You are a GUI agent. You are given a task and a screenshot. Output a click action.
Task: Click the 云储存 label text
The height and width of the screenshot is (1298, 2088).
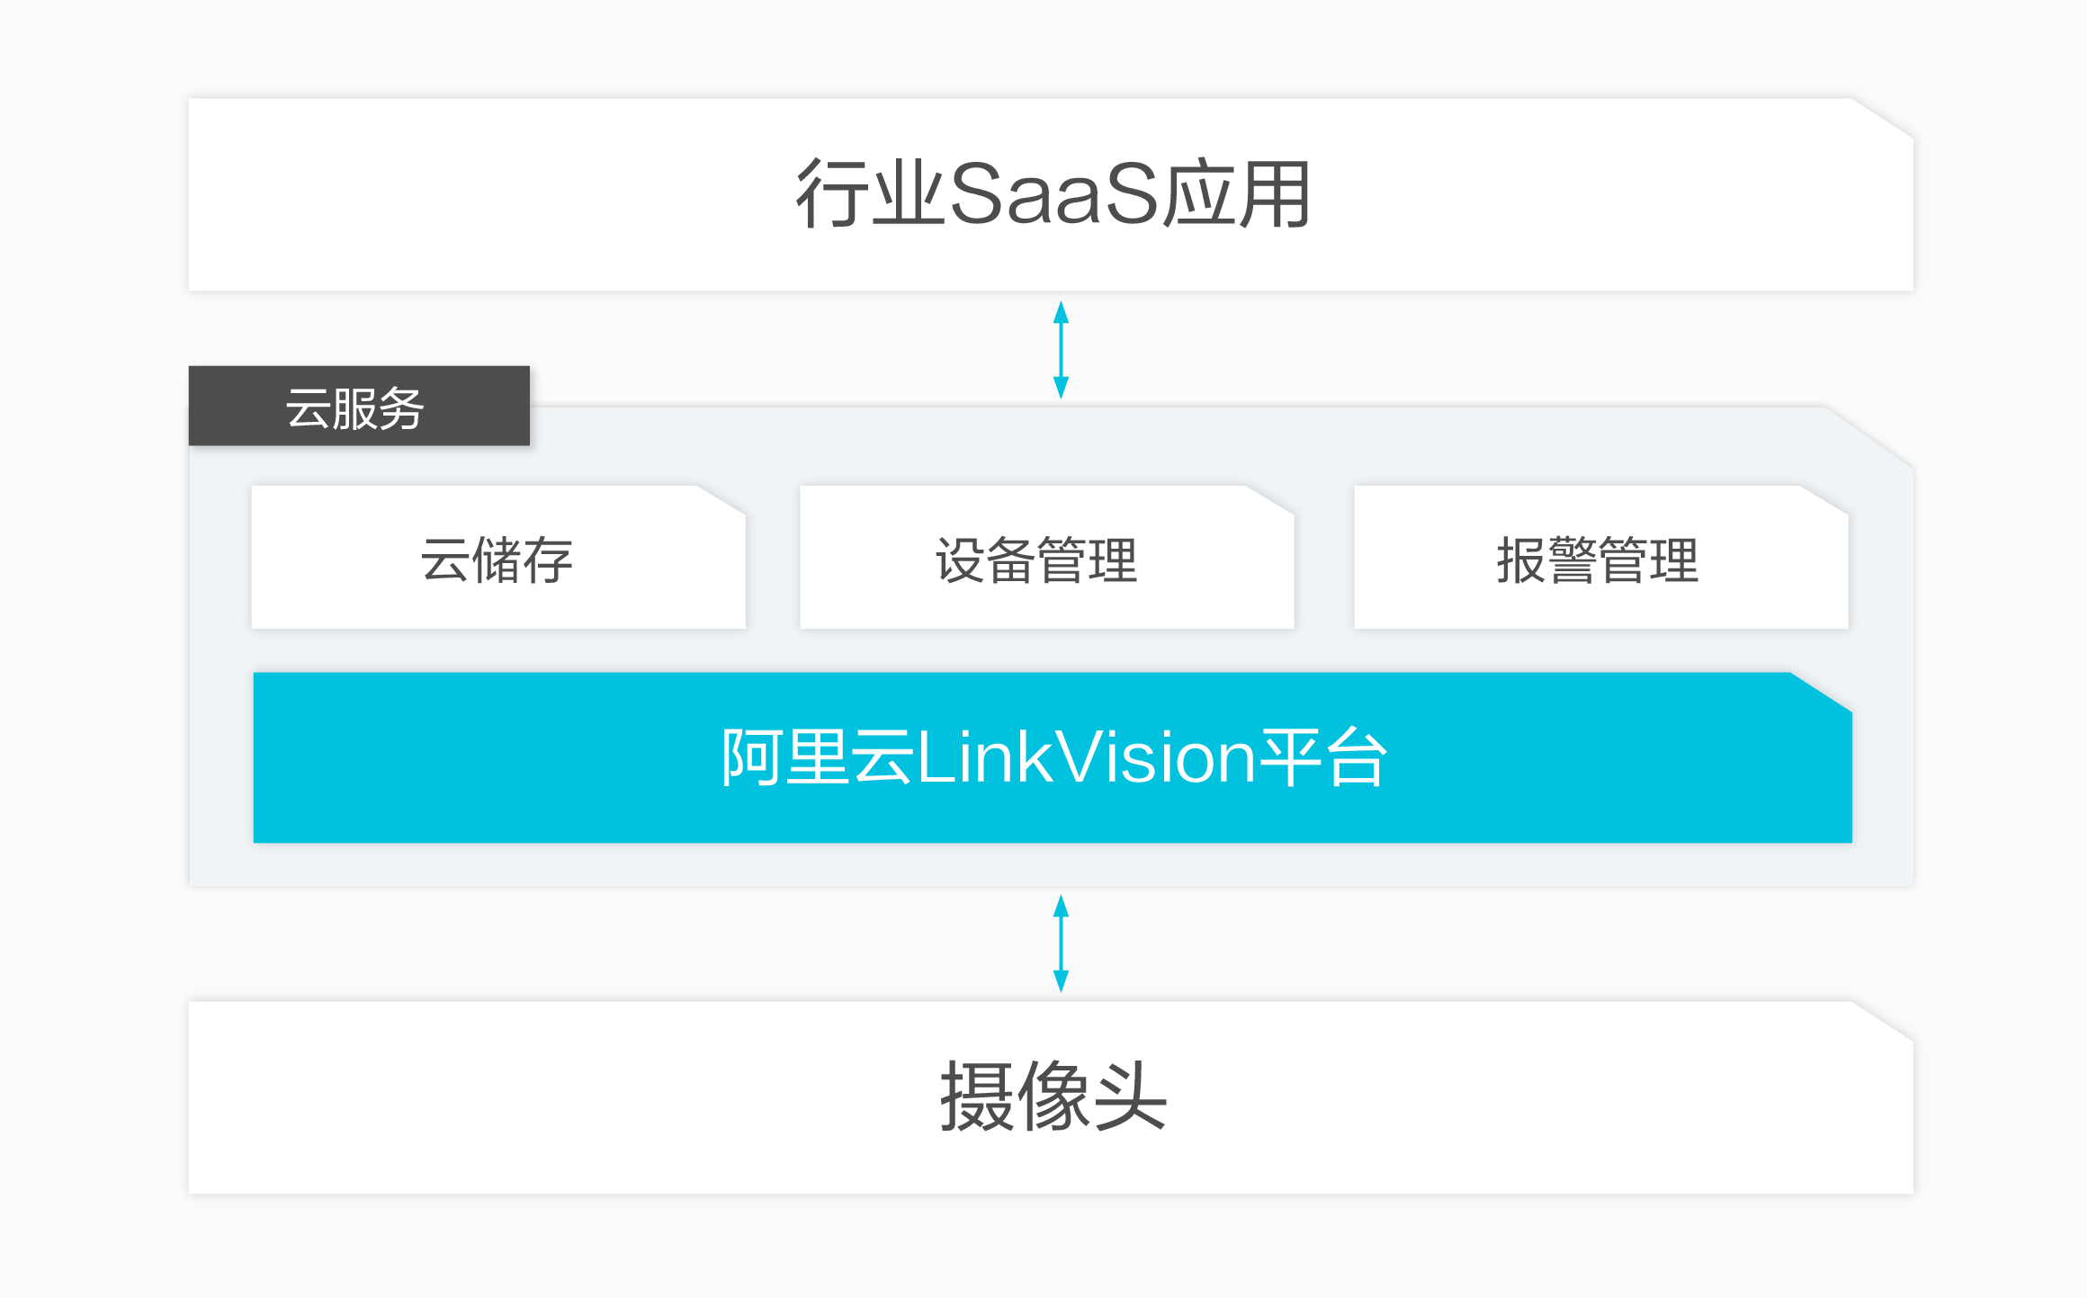click(x=497, y=559)
